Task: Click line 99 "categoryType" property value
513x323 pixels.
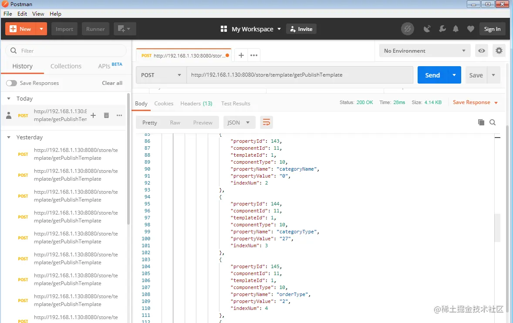Action: click(297, 232)
